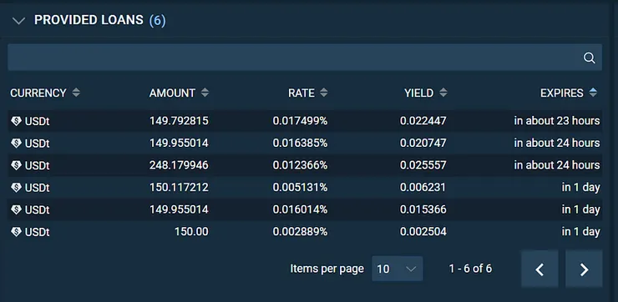Click rate 0.002889%
The width and height of the screenshot is (618, 302).
[300, 231]
